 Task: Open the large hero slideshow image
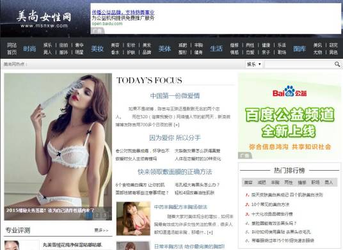(58, 146)
